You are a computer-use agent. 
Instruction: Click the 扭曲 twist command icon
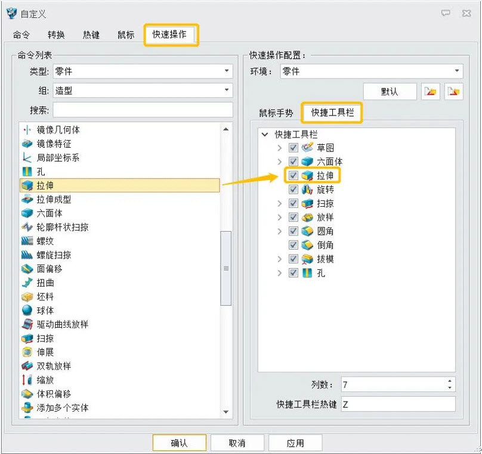coord(27,283)
